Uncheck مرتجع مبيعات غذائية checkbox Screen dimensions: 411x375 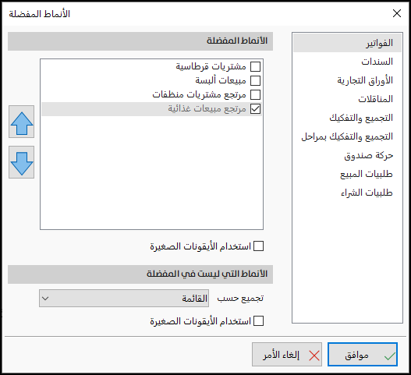pyautogui.click(x=255, y=108)
